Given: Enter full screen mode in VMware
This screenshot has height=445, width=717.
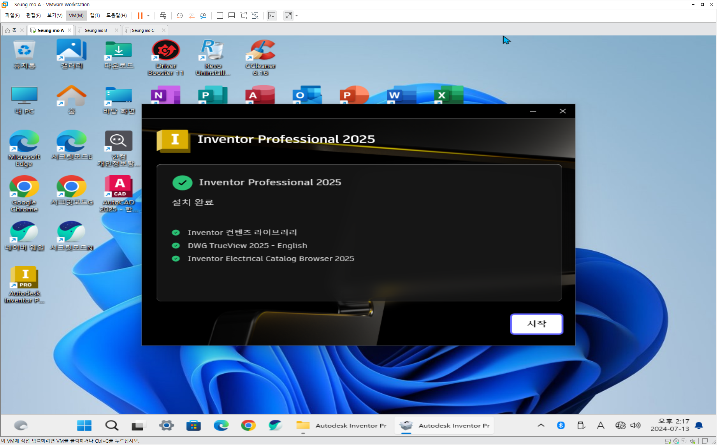Looking at the screenshot, I should pyautogui.click(x=243, y=16).
